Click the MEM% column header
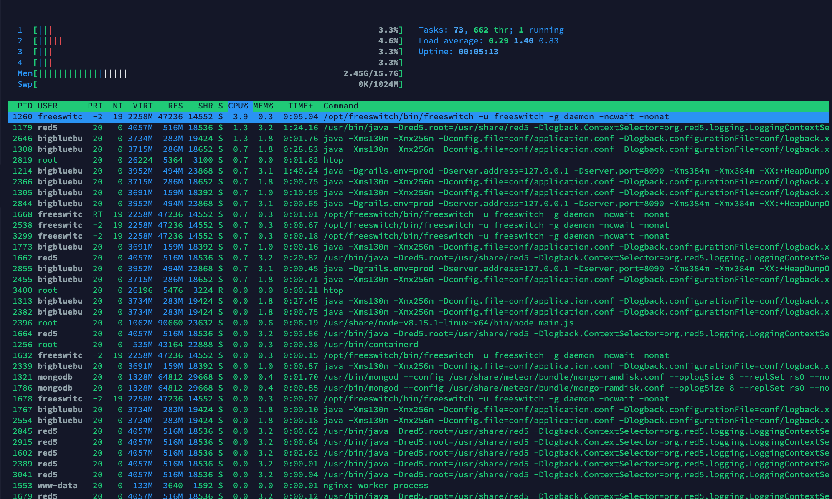 [x=263, y=106]
